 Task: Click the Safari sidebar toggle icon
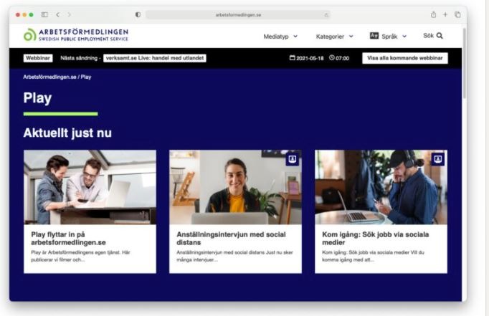click(44, 14)
